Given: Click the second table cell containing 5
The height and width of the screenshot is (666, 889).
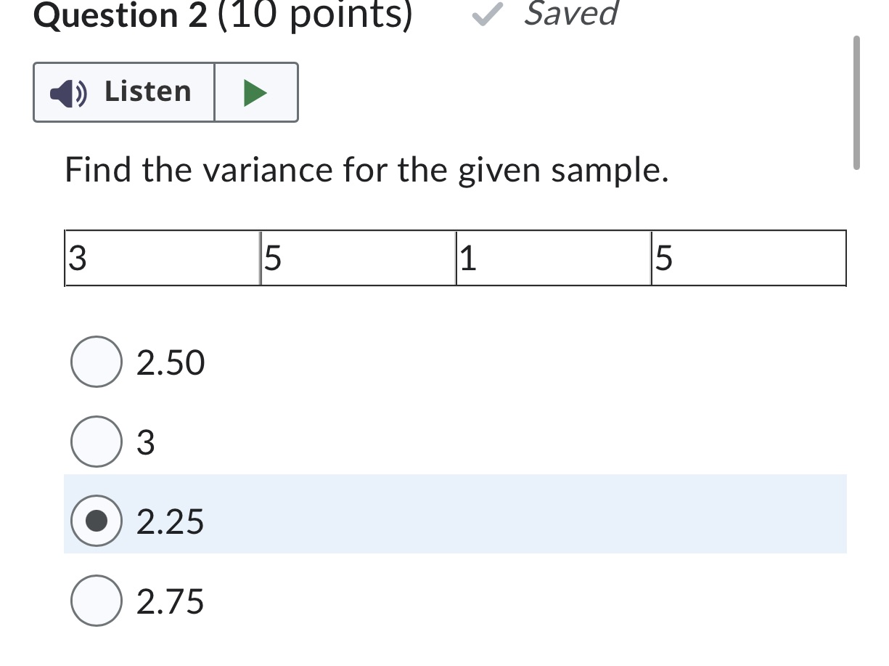Looking at the screenshot, I should click(356, 259).
